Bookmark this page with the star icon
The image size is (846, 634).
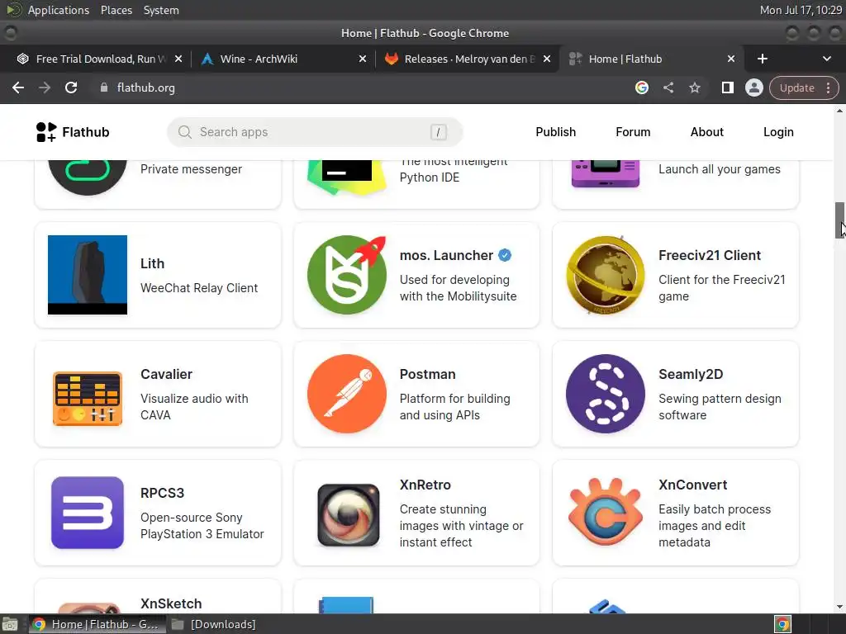(x=694, y=88)
